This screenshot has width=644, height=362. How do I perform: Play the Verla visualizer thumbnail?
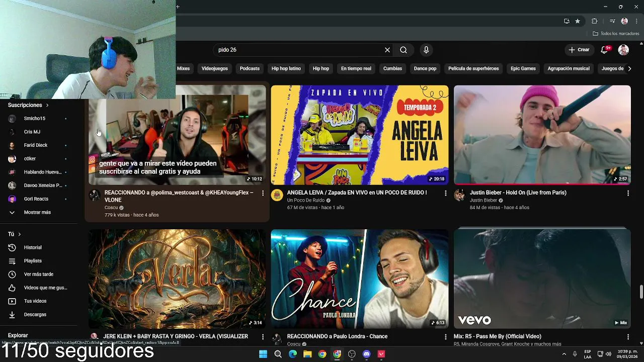click(177, 279)
